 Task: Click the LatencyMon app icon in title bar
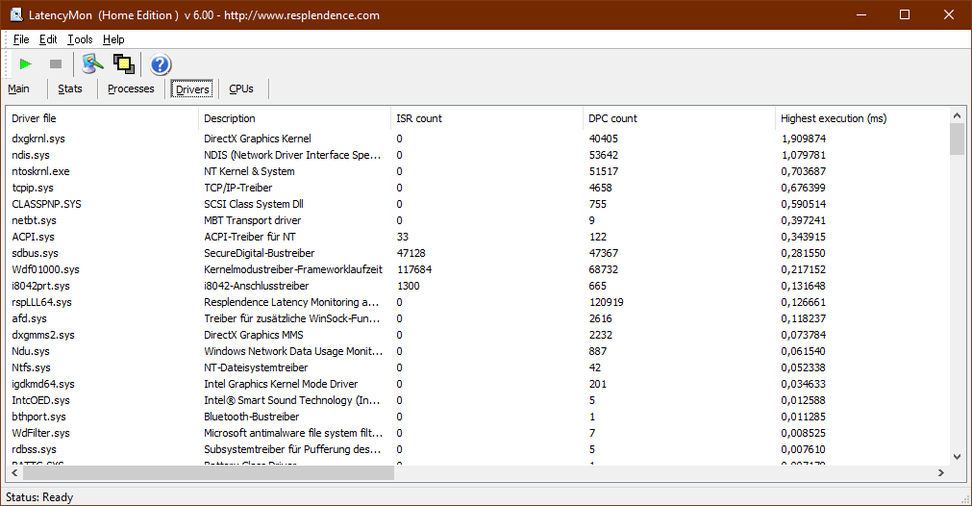(x=16, y=15)
